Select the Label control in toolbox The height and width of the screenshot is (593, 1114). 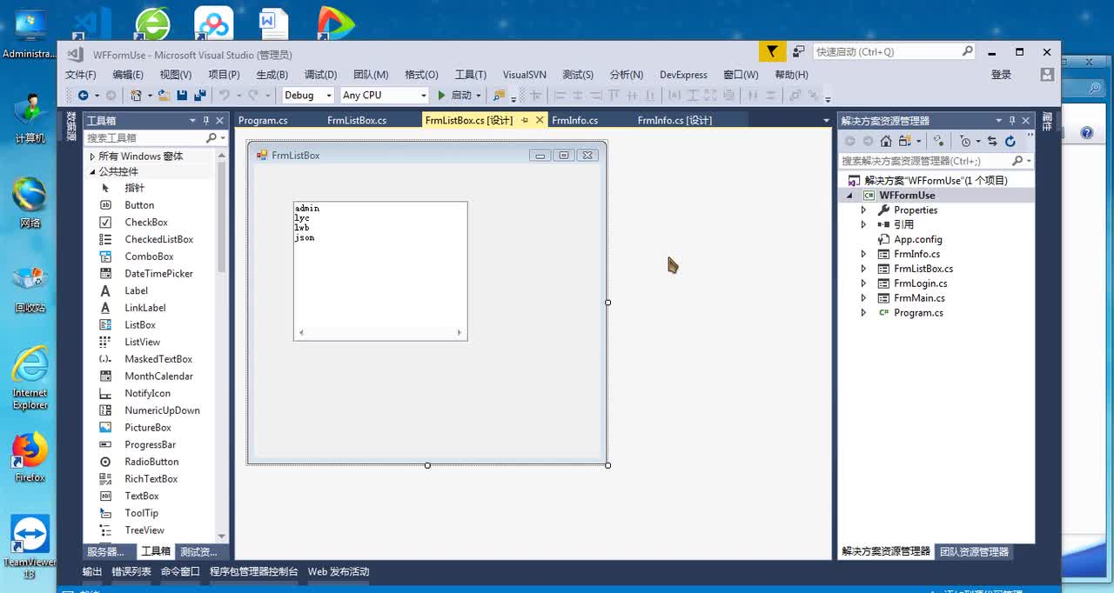[136, 290]
